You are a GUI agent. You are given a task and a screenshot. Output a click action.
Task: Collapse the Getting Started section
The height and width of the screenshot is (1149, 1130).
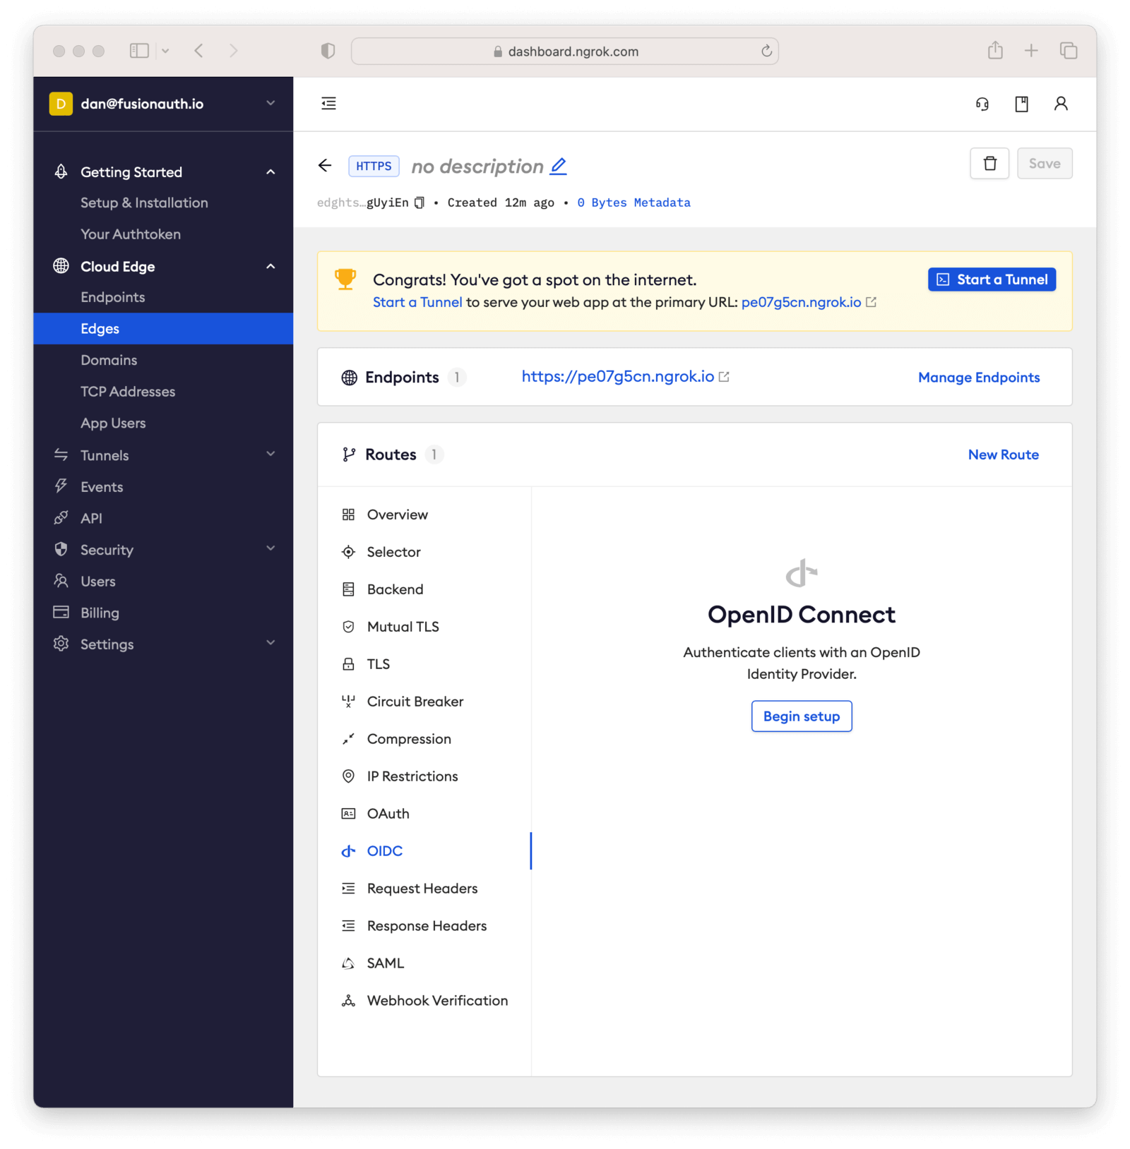pos(270,172)
